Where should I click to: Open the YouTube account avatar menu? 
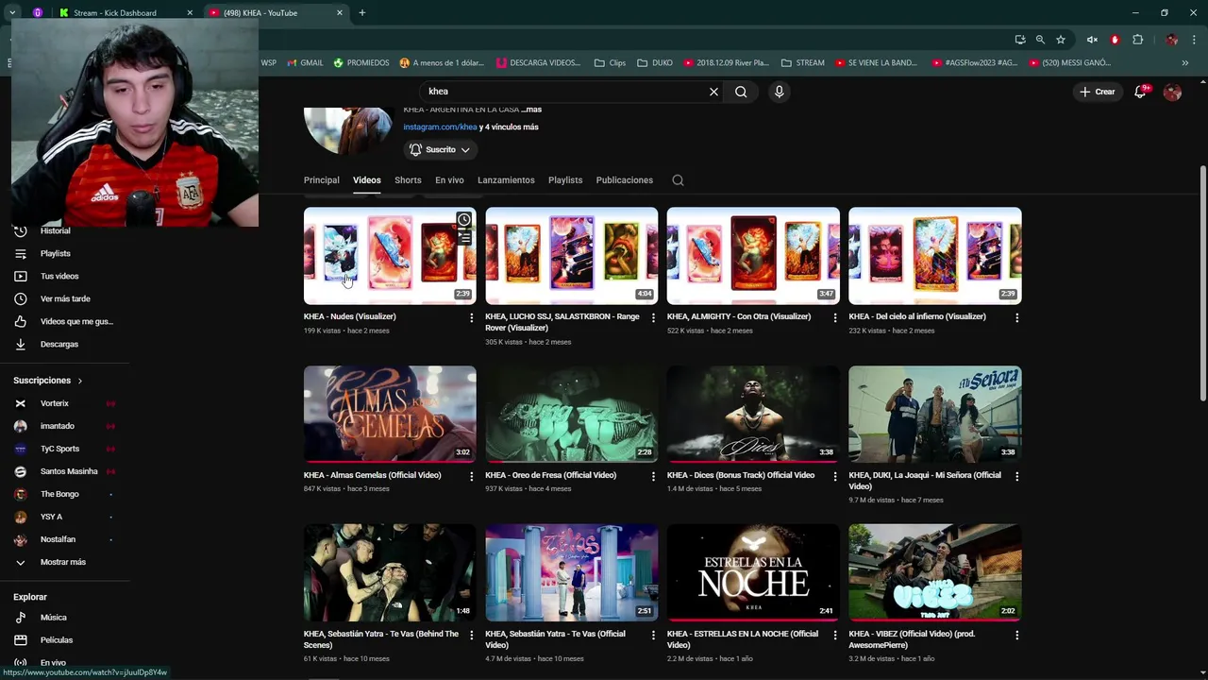1172,92
